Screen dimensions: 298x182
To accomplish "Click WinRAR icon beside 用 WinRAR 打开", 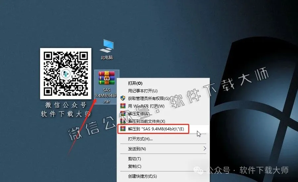I will coord(123,106).
